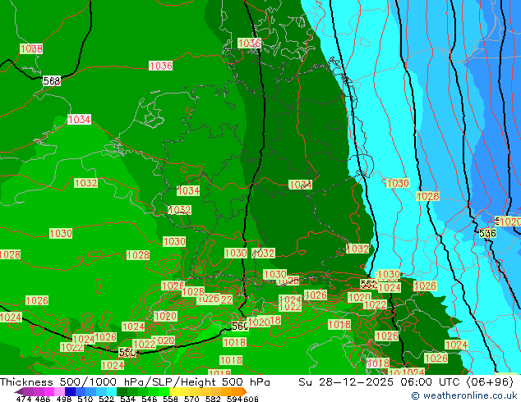Click the '1020' isobar label at the far right edge
Viewport: 521px width, 402px height.
pyautogui.click(x=509, y=222)
